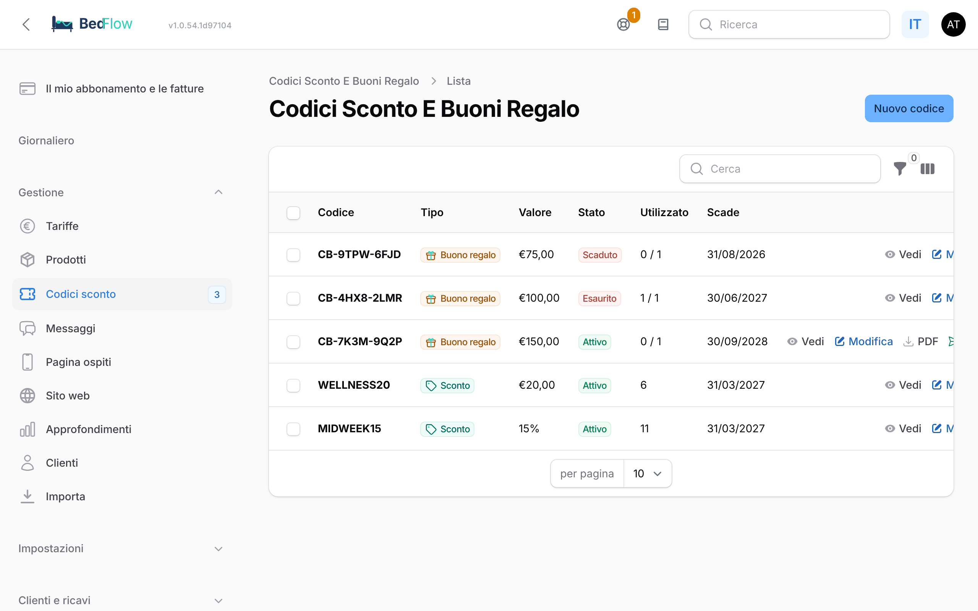Screen dimensions: 978x611
Task: Click the Prodotti box icon
Action: [x=28, y=259]
